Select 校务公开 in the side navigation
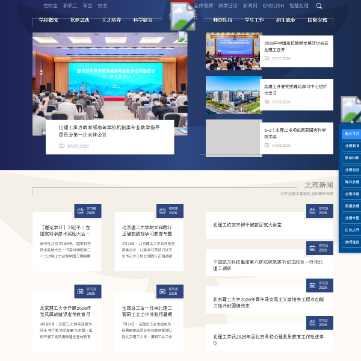 coord(351,230)
